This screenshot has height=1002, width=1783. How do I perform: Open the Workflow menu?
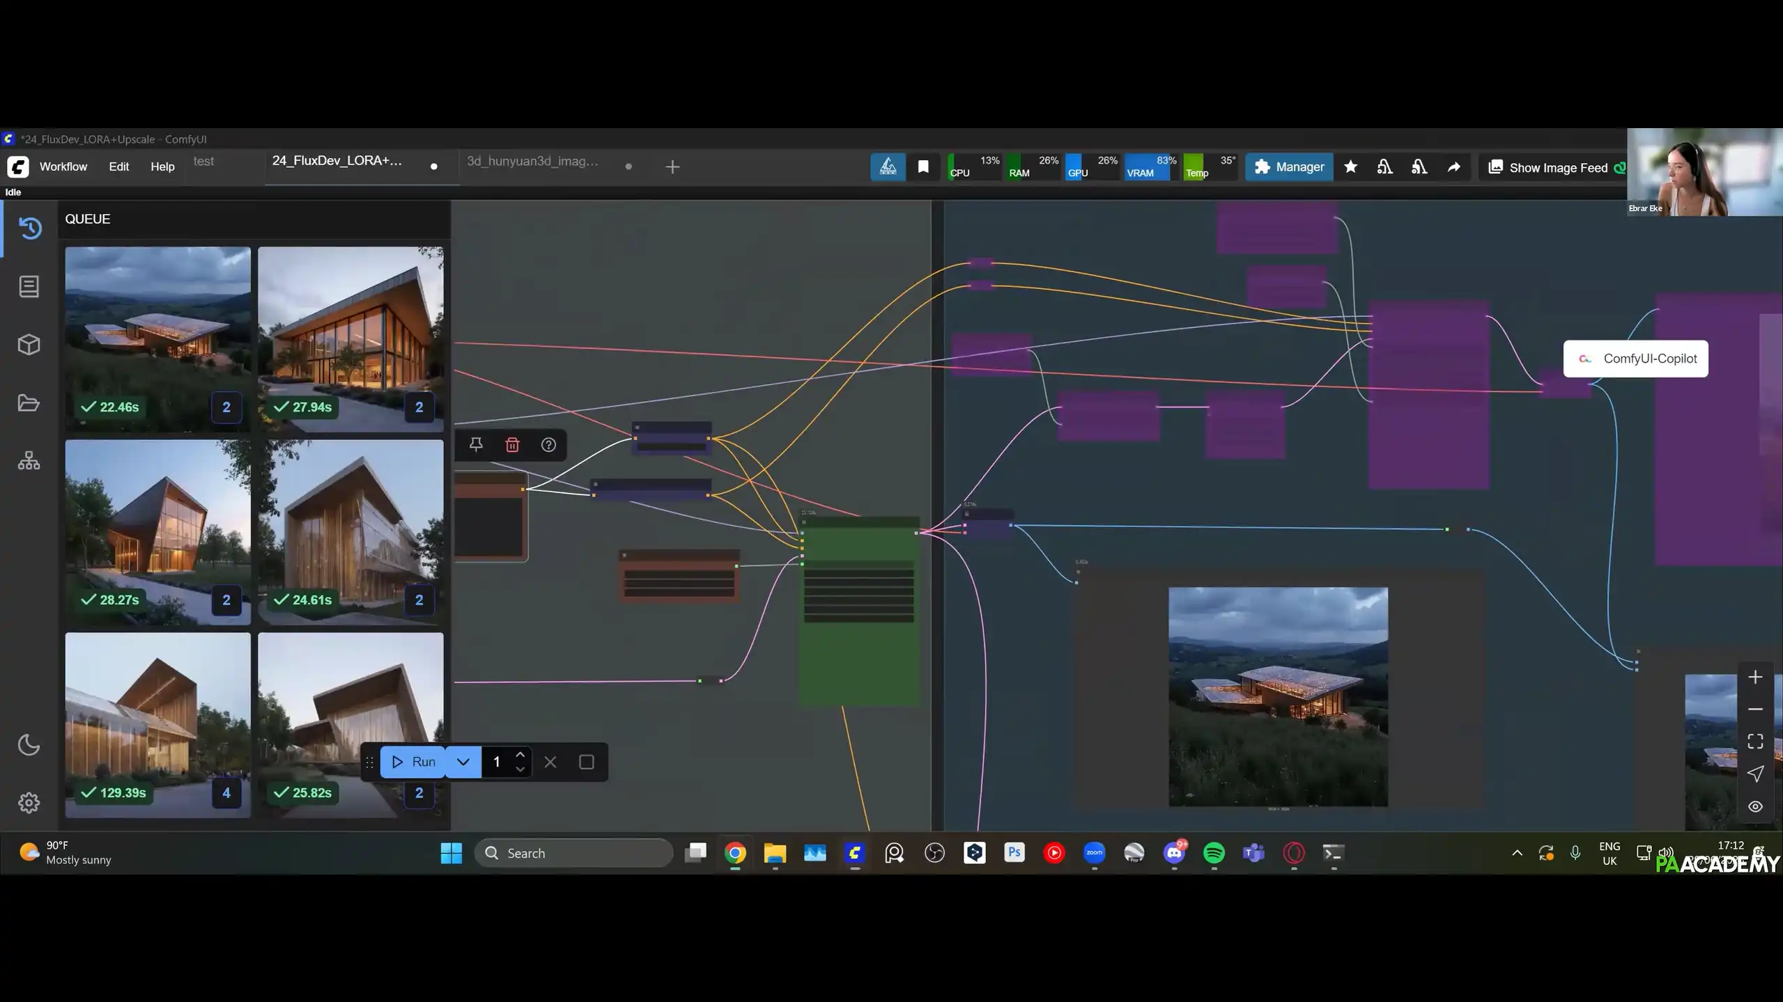pos(63,166)
